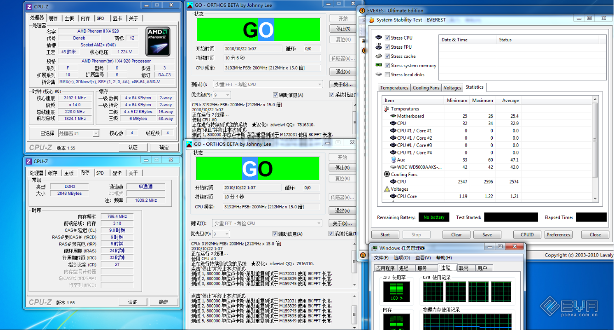Click the Start button in EVEREST stability test
614x330 pixels.
pyautogui.click(x=385, y=234)
